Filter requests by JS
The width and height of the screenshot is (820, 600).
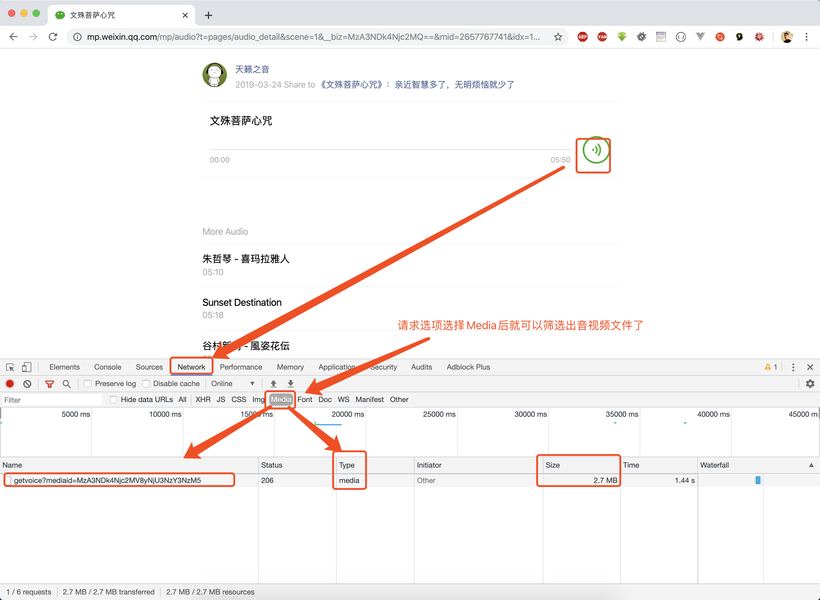tap(220, 400)
